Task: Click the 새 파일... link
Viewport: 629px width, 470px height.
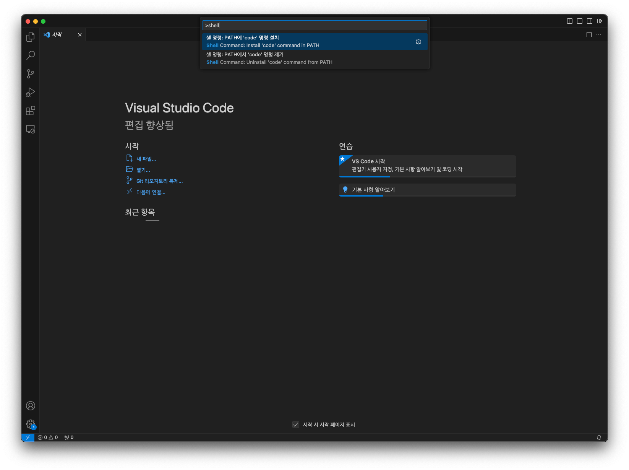Action: (146, 159)
